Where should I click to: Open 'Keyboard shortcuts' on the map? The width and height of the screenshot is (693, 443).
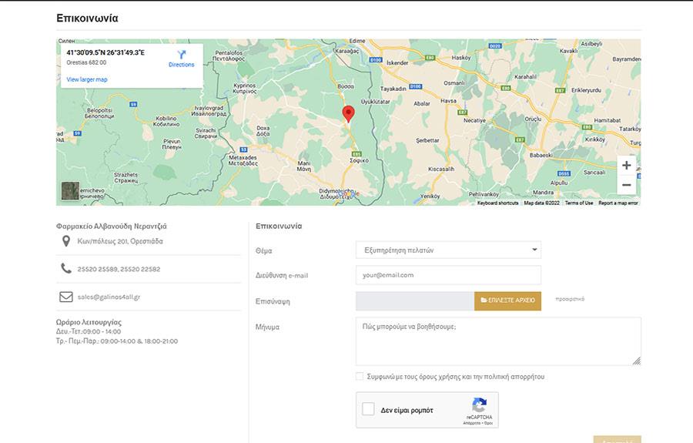pos(497,203)
